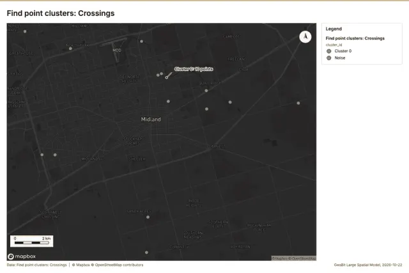The height and width of the screenshot is (273, 409).
Task: Click the 'Quail Ridge' map label
Action: [x=210, y=83]
